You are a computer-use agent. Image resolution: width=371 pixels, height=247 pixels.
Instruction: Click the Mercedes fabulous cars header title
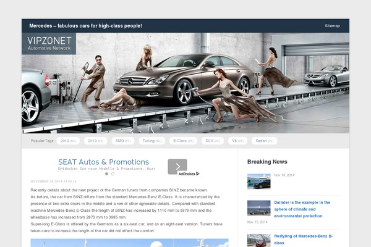point(86,26)
